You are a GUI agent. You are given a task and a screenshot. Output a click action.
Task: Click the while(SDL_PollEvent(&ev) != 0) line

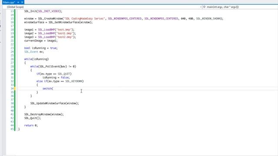pyautogui.click(x=53, y=66)
